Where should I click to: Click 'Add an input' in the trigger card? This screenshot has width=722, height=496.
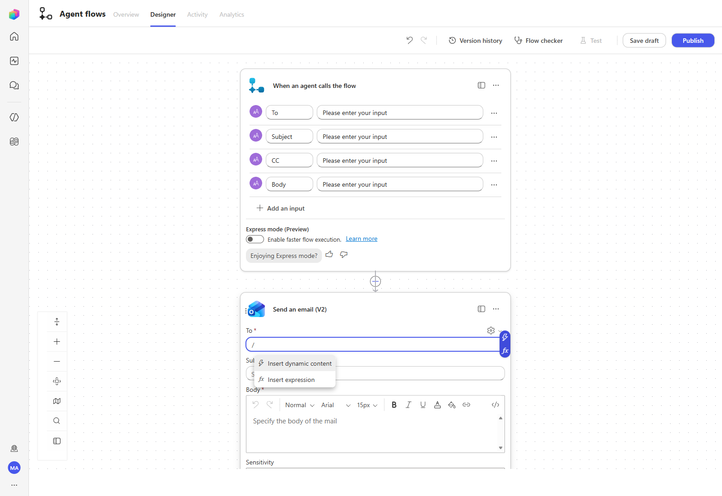point(281,208)
